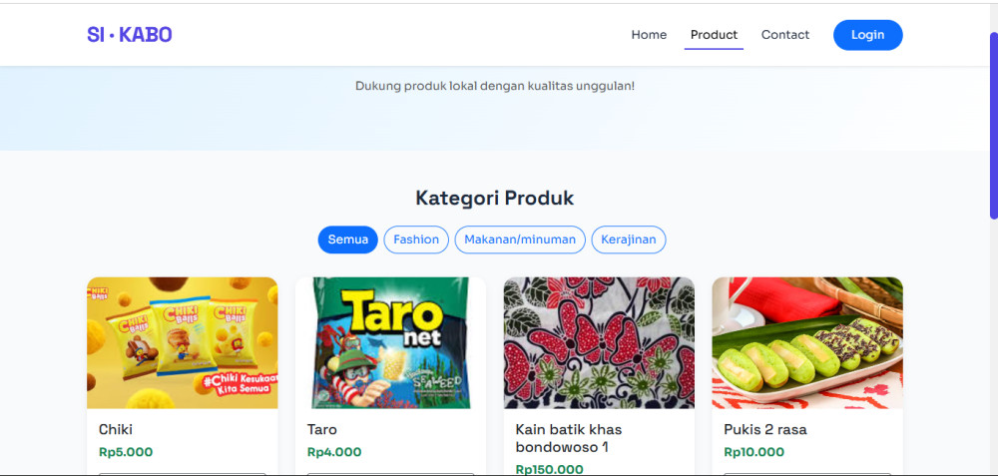Select the Semua category filter
The height and width of the screenshot is (476, 998).
347,239
